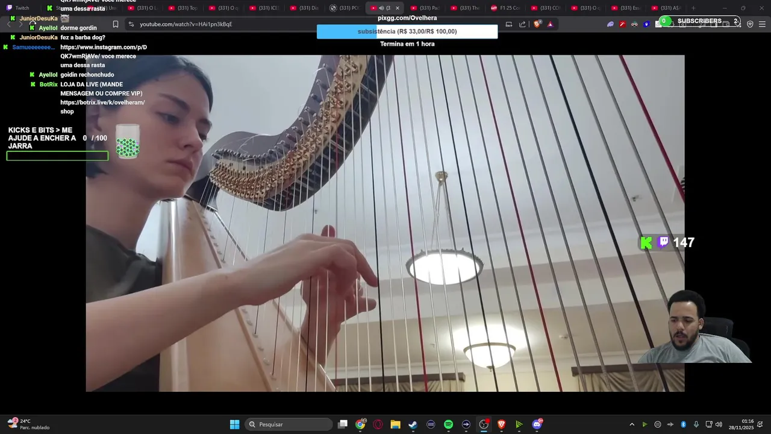
Task: Click the cast/screen icon in address bar
Action: (509, 24)
